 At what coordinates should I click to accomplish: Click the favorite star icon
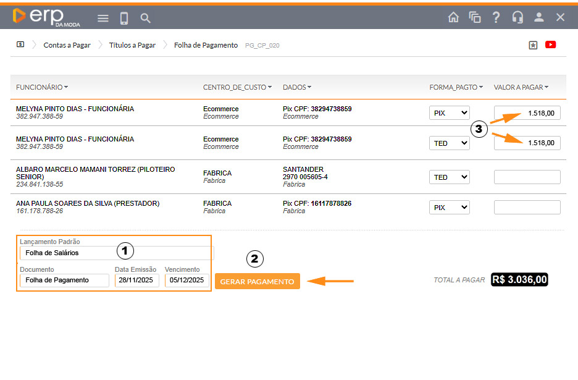click(x=533, y=45)
